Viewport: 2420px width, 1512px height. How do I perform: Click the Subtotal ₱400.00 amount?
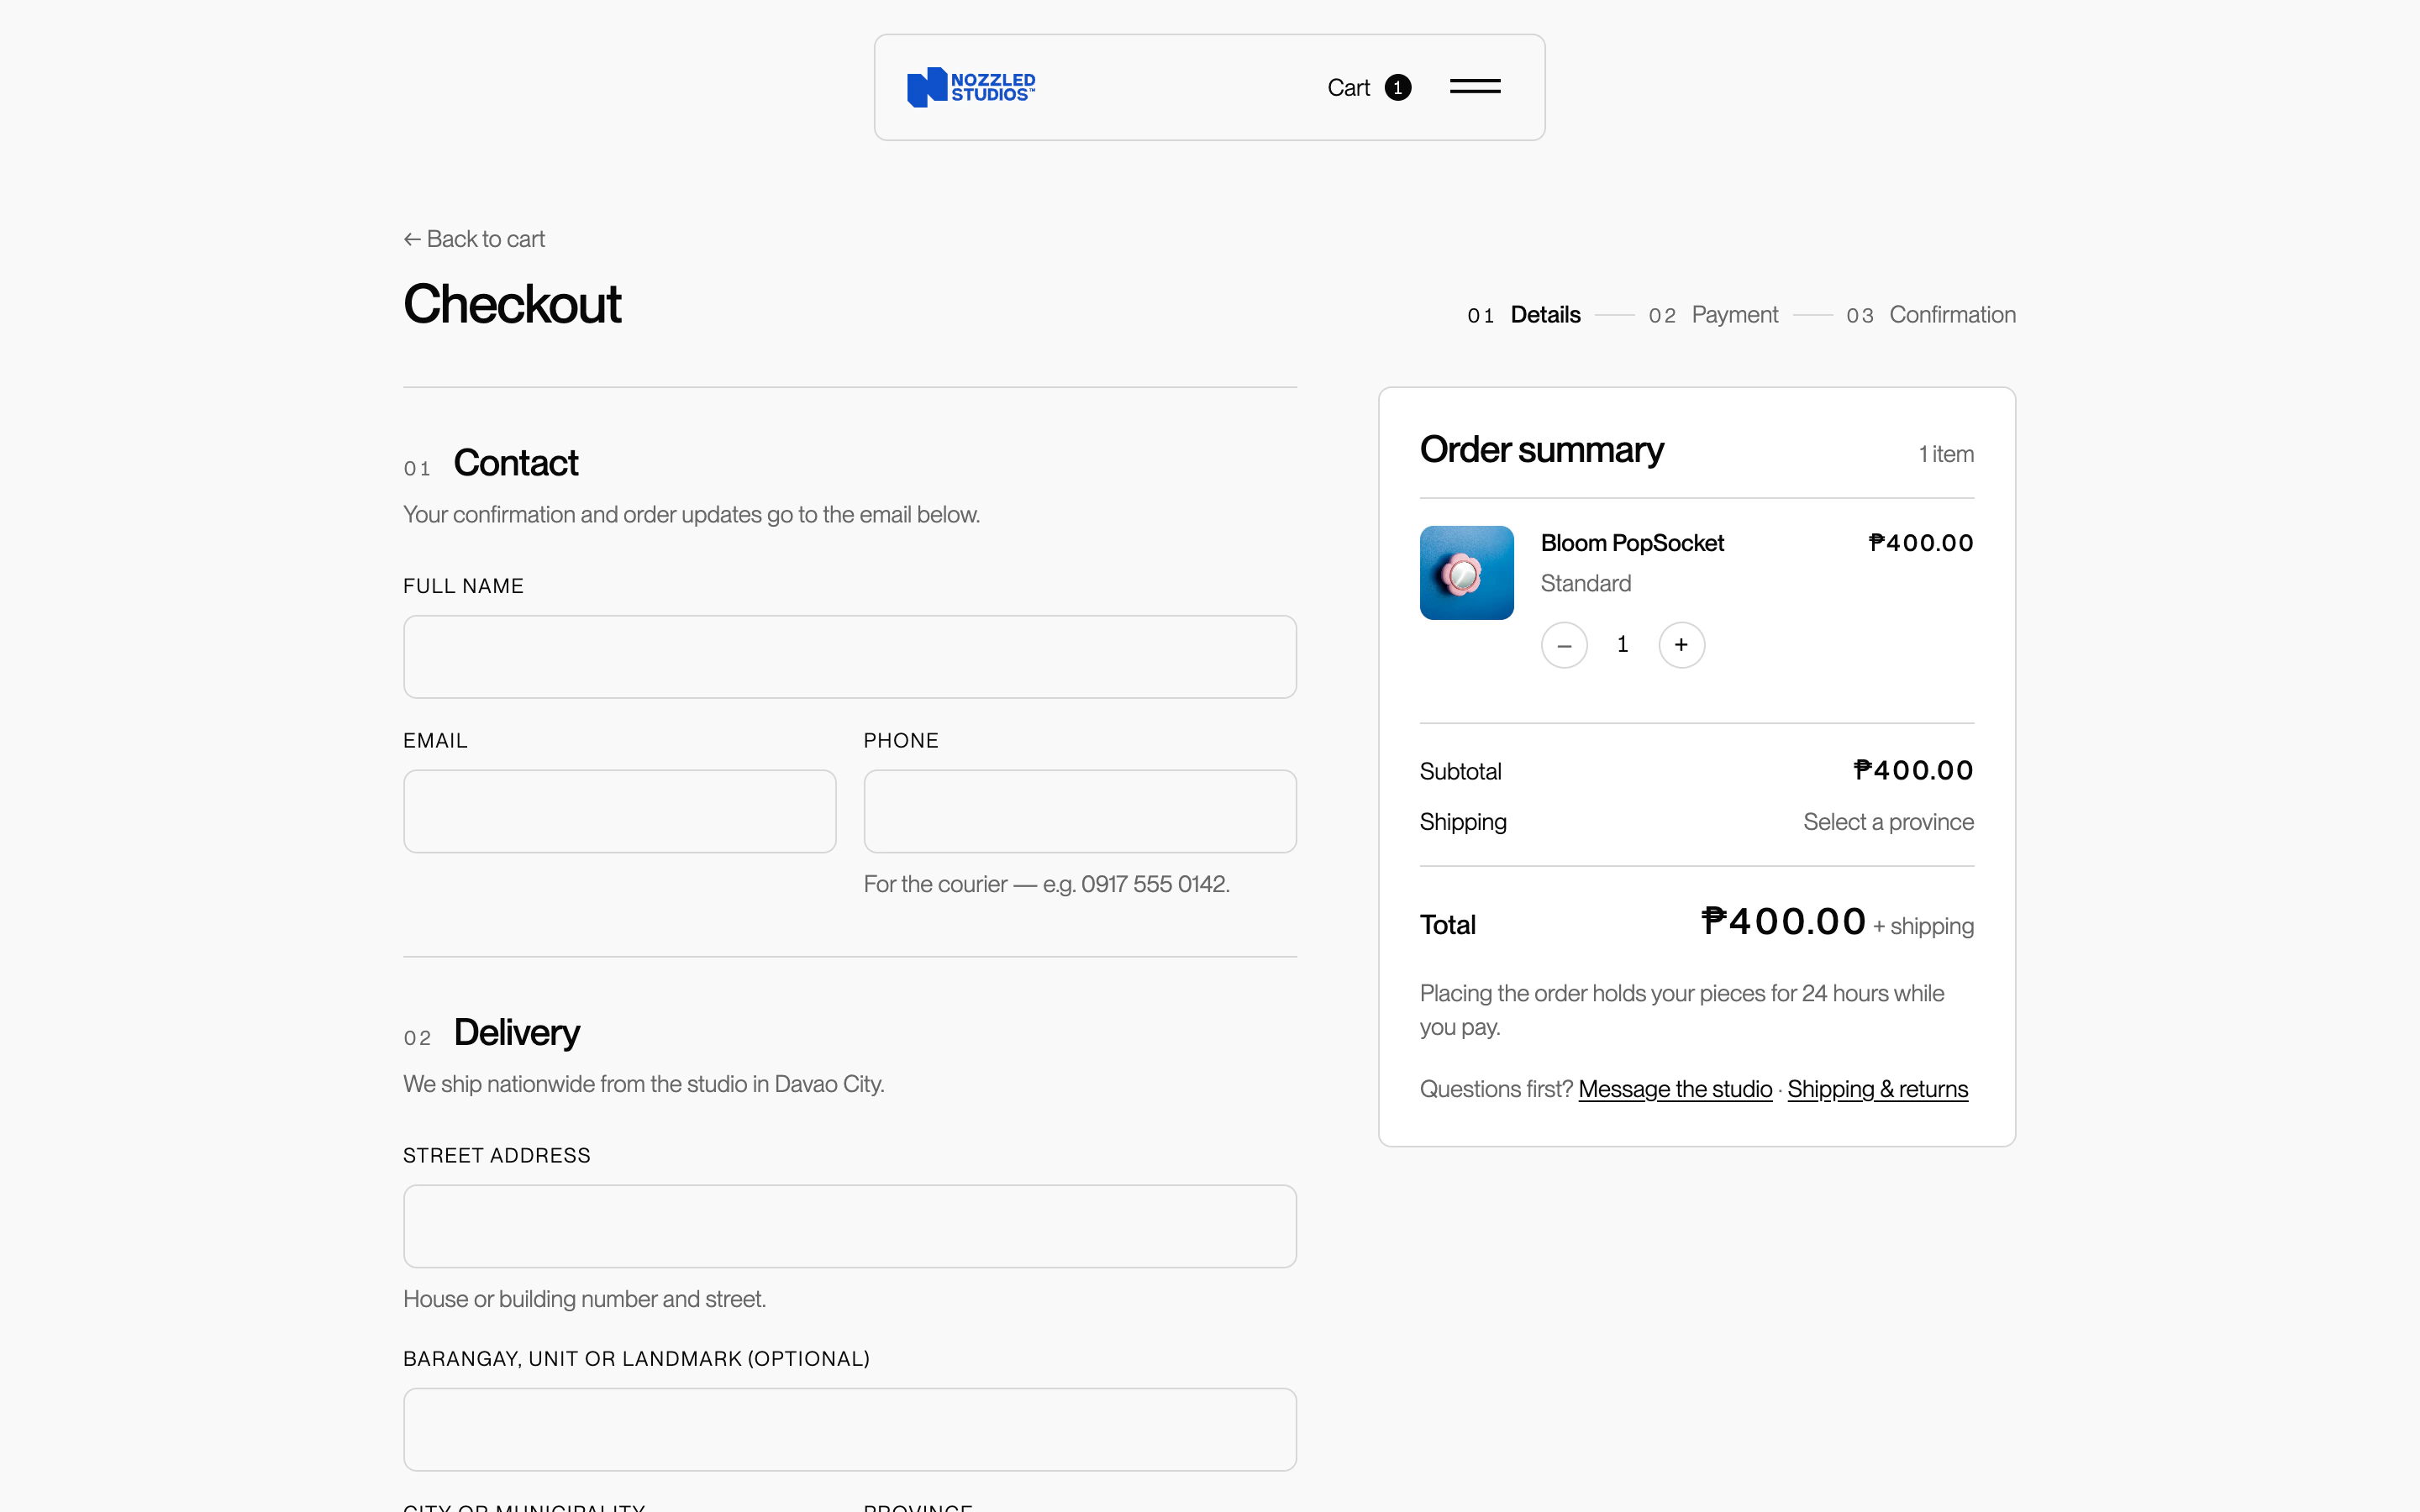(1913, 770)
